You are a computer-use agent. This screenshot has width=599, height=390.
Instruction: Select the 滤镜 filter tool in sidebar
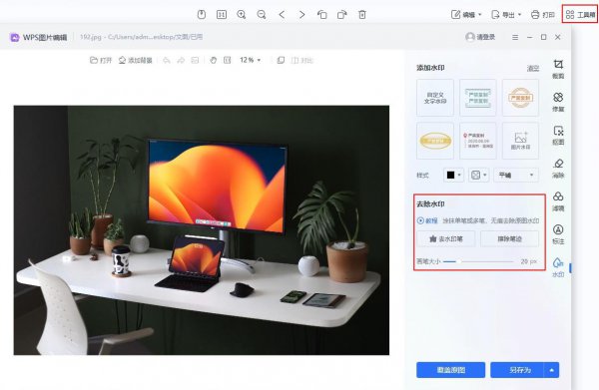click(x=558, y=201)
